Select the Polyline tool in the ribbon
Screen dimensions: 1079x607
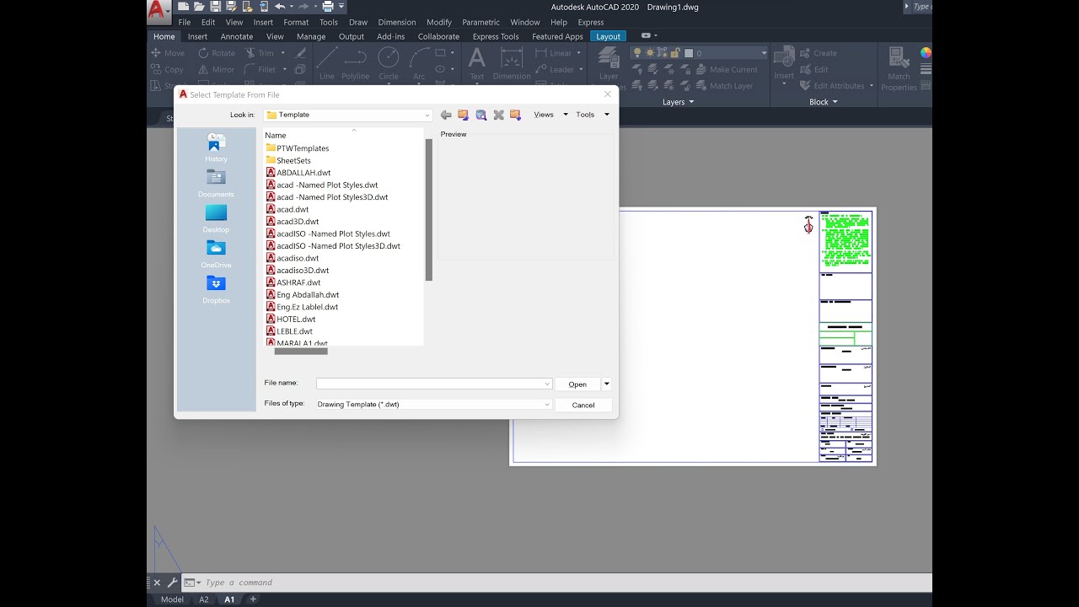[356, 64]
